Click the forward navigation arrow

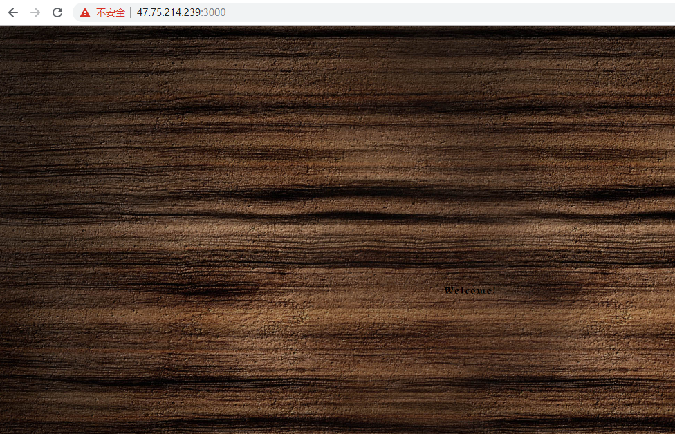tap(35, 12)
